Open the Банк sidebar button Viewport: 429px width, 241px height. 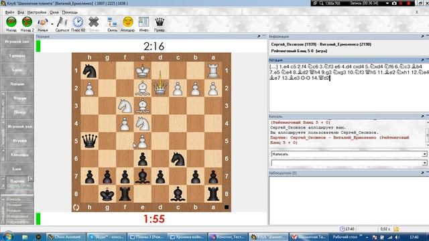click(x=17, y=169)
